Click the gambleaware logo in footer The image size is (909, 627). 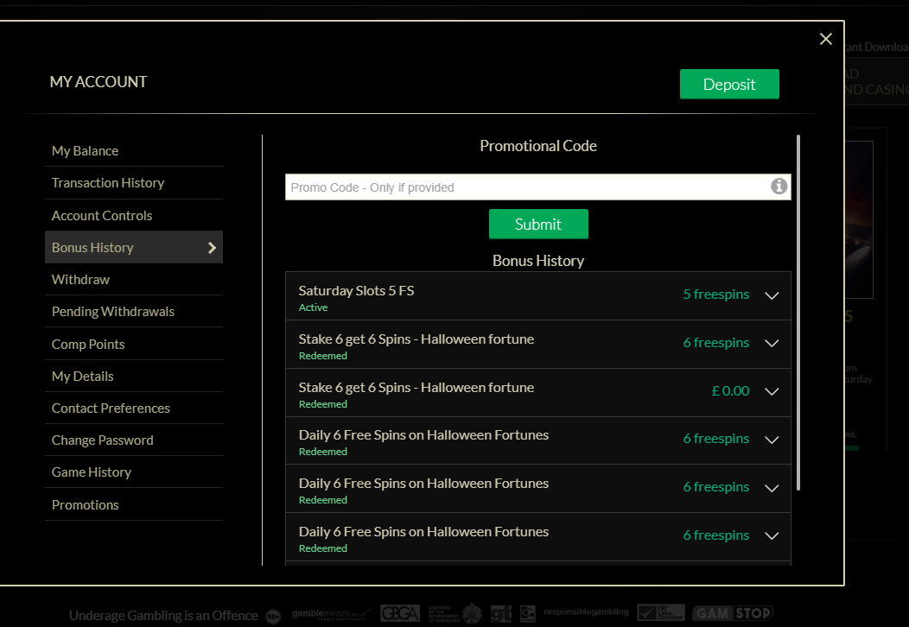331,613
